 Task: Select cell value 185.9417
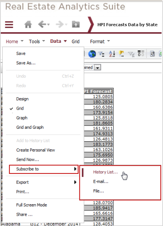tap(103, 208)
